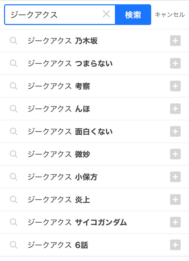Add 微妙 suggestion with its plus icon
This screenshot has height=261, width=189.
[x=175, y=154]
